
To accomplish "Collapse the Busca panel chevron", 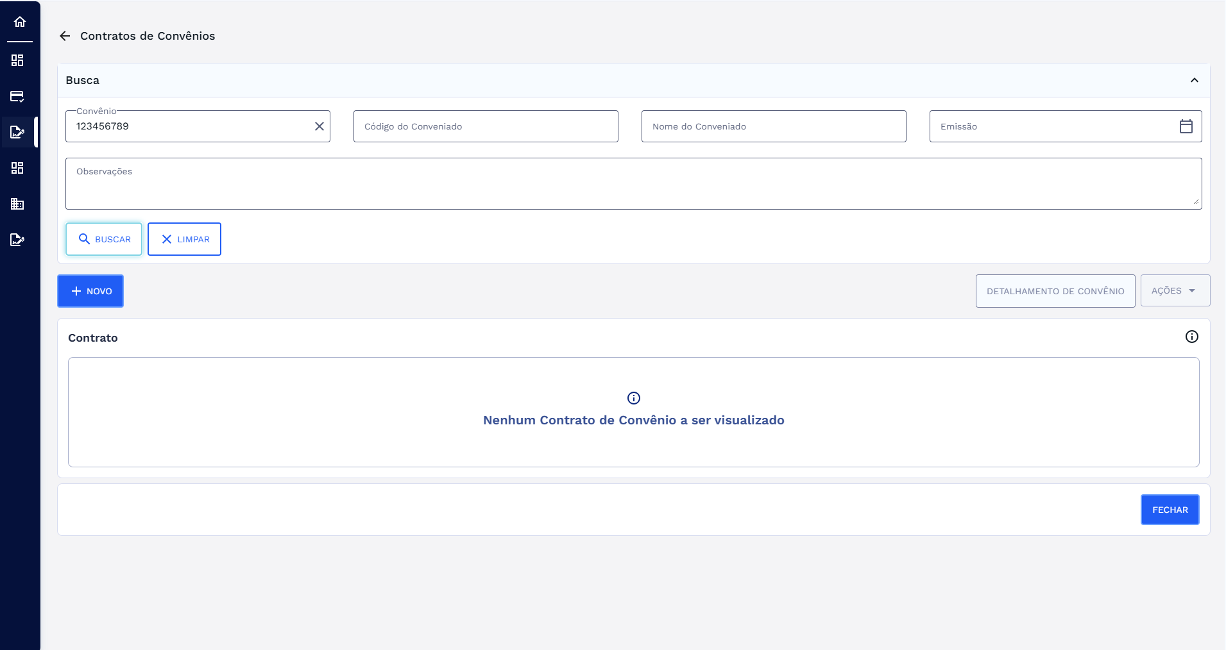I will 1194,80.
